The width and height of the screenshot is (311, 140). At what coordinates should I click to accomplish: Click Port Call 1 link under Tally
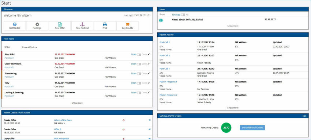(9, 86)
